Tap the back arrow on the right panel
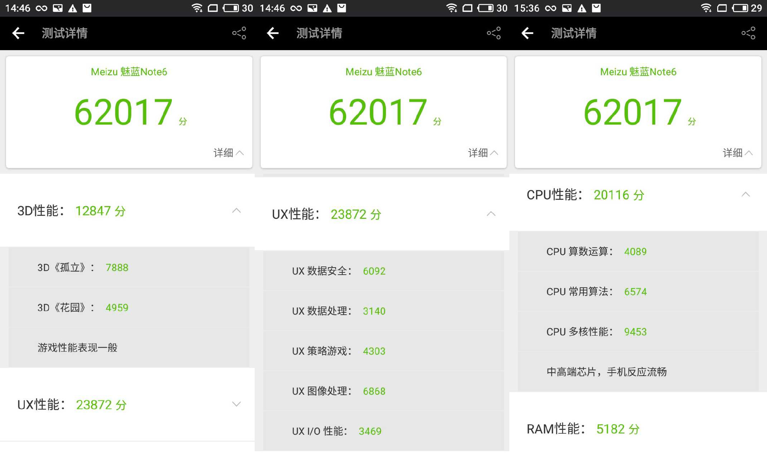This screenshot has height=458, width=767. point(527,33)
